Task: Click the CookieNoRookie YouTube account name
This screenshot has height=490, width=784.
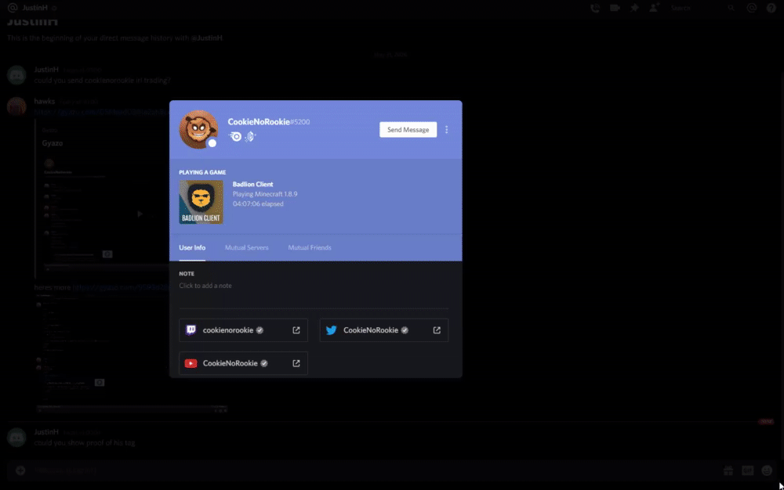Action: point(230,363)
